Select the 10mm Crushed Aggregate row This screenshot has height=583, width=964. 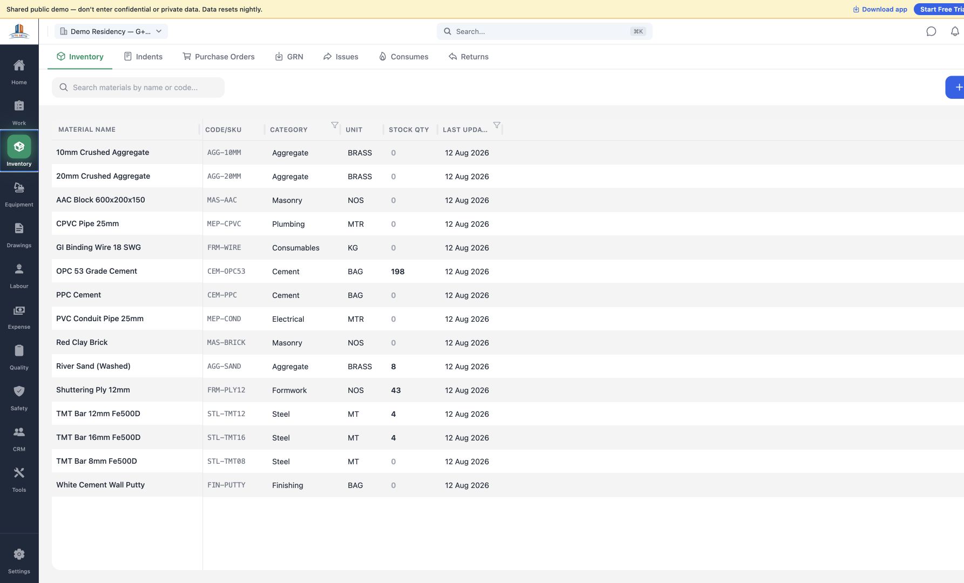click(508, 153)
